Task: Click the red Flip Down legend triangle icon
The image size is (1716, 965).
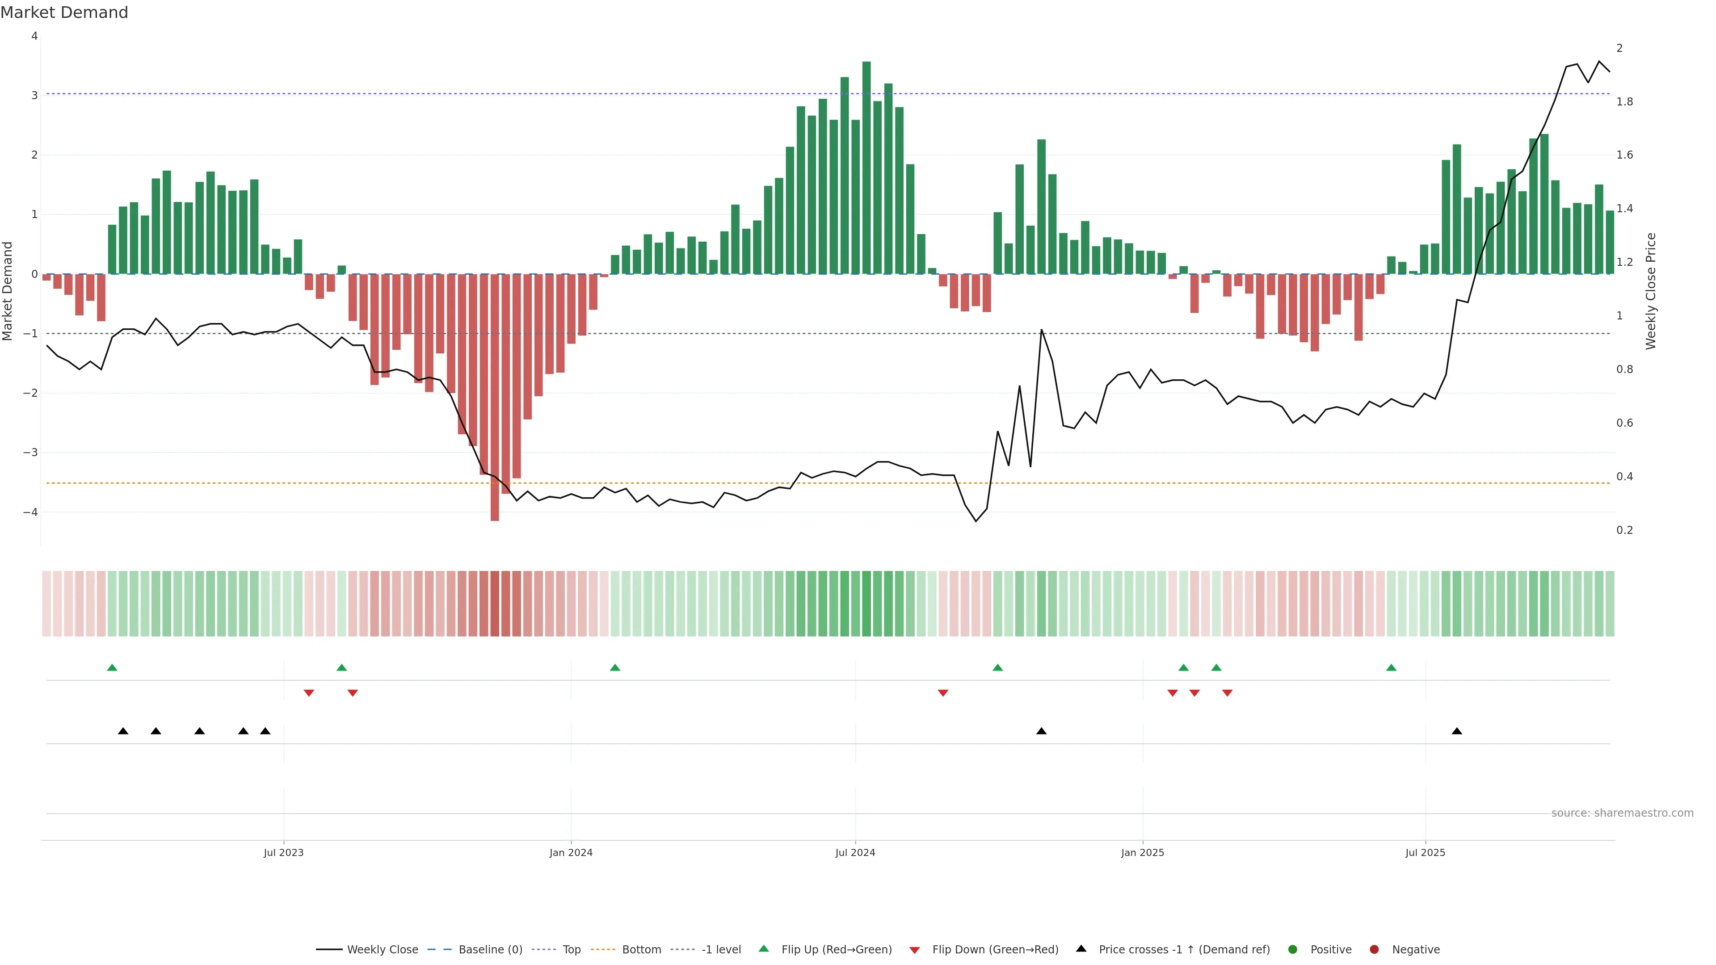Action: (x=915, y=950)
